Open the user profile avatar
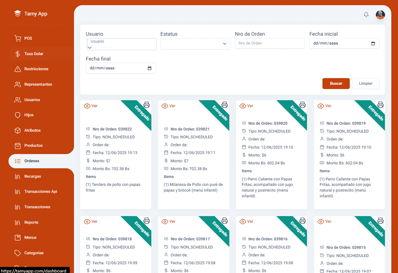398x273 pixels. point(380,15)
